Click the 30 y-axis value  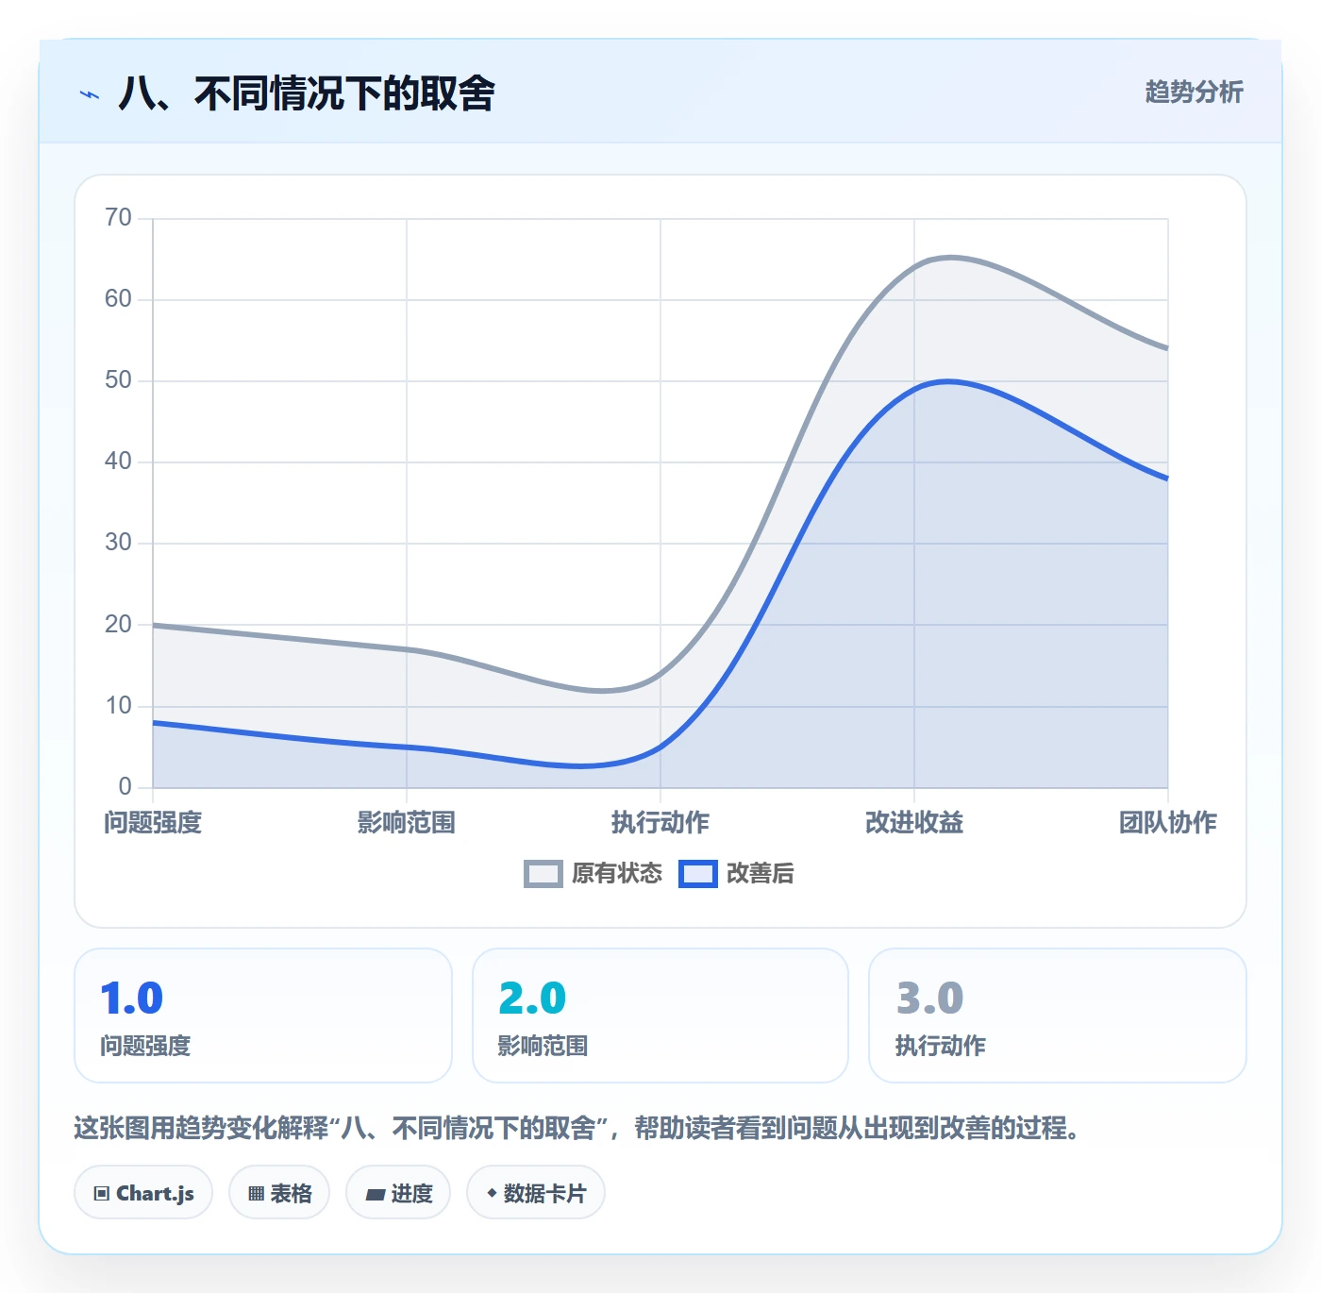tap(118, 543)
